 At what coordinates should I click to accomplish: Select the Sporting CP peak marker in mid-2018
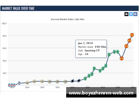tap(94, 68)
